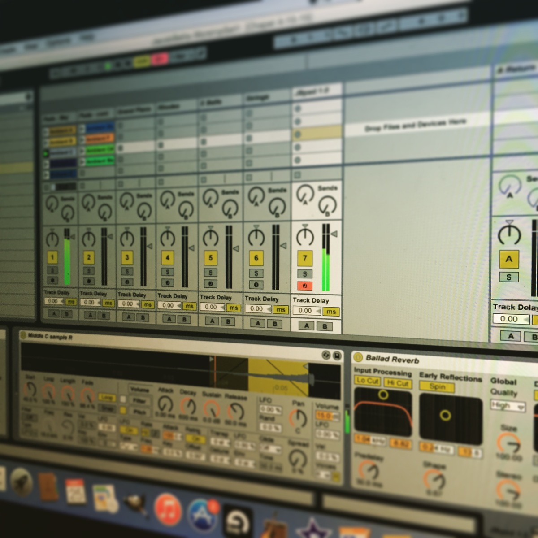Click the Send B knob on track 7

(327, 206)
